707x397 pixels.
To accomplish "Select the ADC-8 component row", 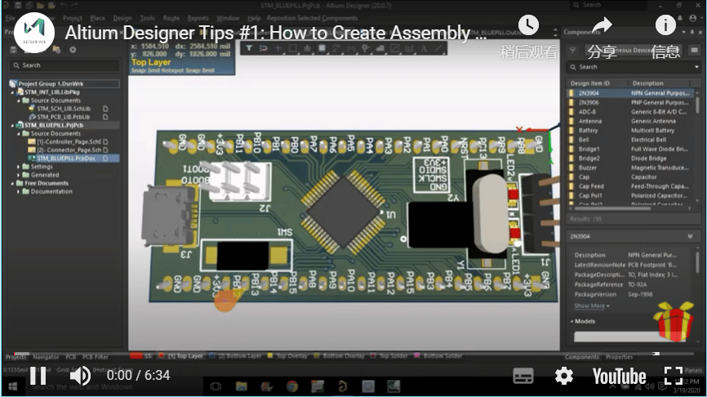I will click(630, 112).
